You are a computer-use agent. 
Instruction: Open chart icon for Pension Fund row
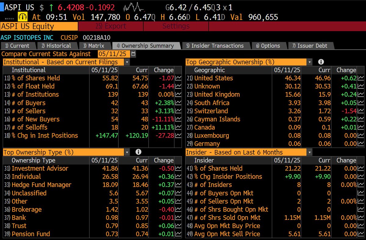(178, 234)
